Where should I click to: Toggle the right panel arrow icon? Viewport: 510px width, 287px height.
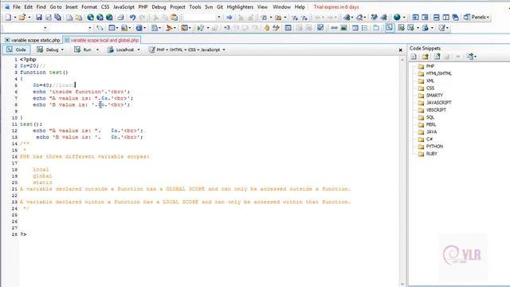tap(425, 18)
